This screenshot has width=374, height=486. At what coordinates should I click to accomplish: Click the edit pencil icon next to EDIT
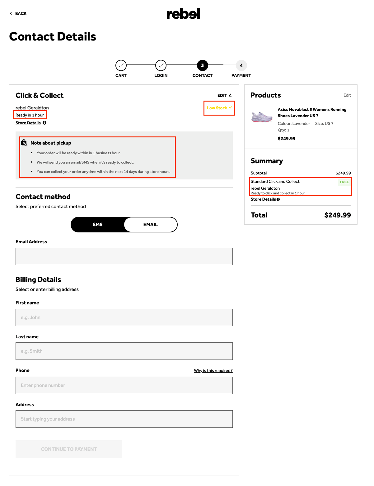point(230,95)
